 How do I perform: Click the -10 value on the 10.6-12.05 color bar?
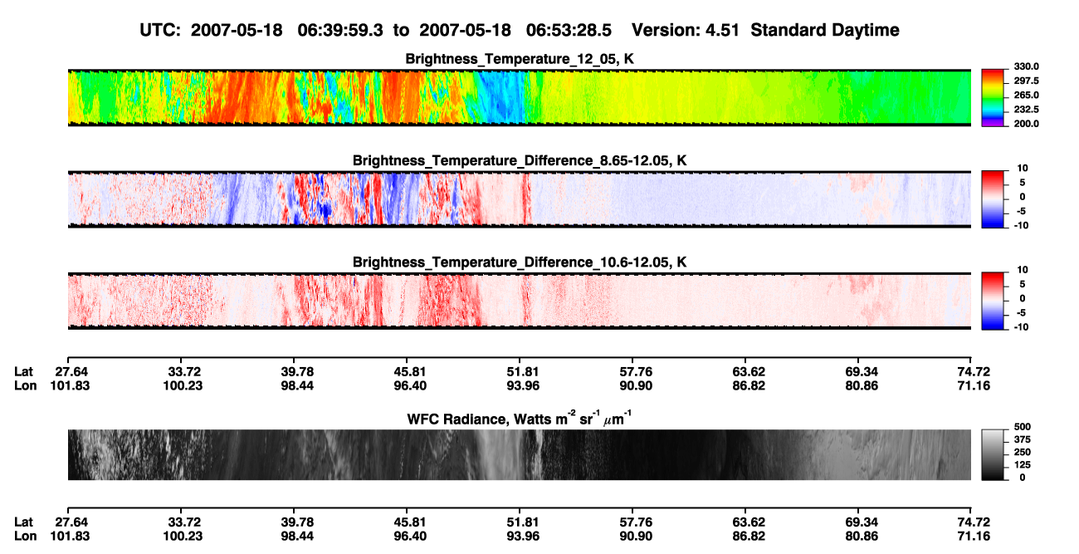(x=1023, y=326)
